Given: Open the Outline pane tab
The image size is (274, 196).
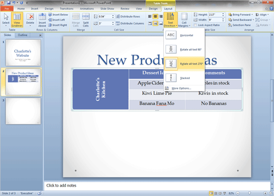Looking at the screenshot, I should point(23,35).
